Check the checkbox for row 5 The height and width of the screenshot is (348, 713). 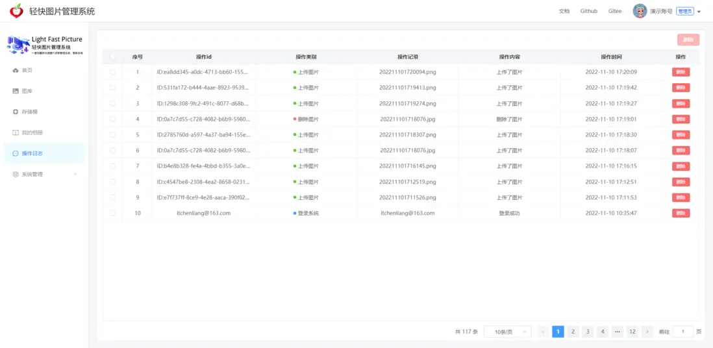click(x=113, y=134)
